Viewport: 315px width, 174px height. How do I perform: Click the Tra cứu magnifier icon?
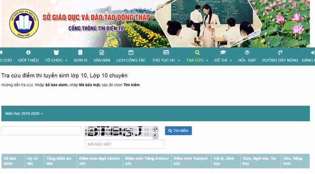coord(197,52)
